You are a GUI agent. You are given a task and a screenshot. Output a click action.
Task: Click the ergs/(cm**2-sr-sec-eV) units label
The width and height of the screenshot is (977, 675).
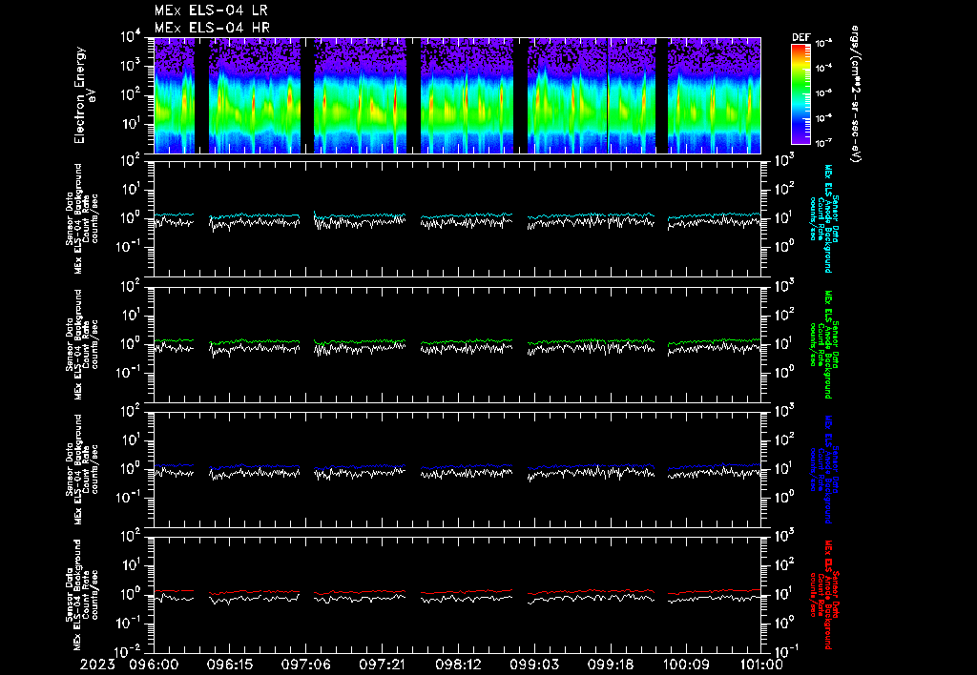coord(856,95)
